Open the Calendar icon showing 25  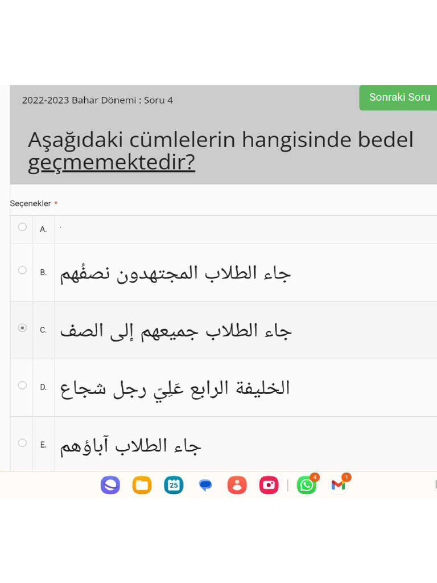coord(174,485)
